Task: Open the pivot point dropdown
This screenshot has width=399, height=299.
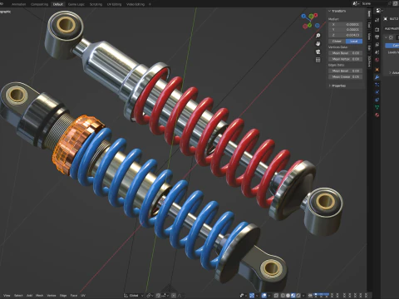Action: pyautogui.click(x=150, y=296)
